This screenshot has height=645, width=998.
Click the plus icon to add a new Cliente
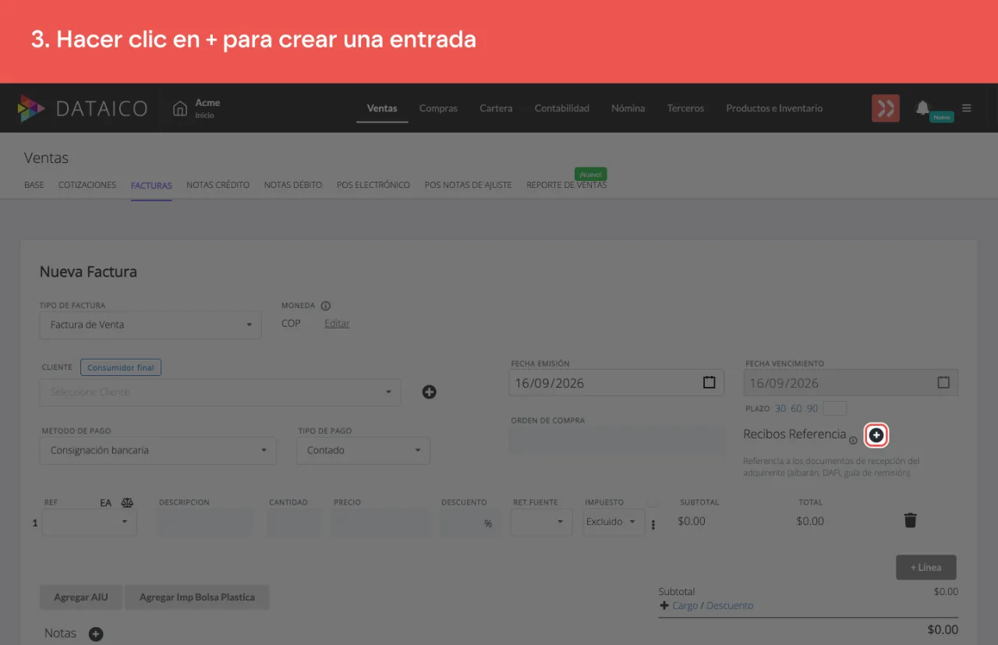click(x=429, y=392)
